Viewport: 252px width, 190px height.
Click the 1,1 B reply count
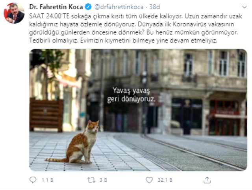[47, 180]
